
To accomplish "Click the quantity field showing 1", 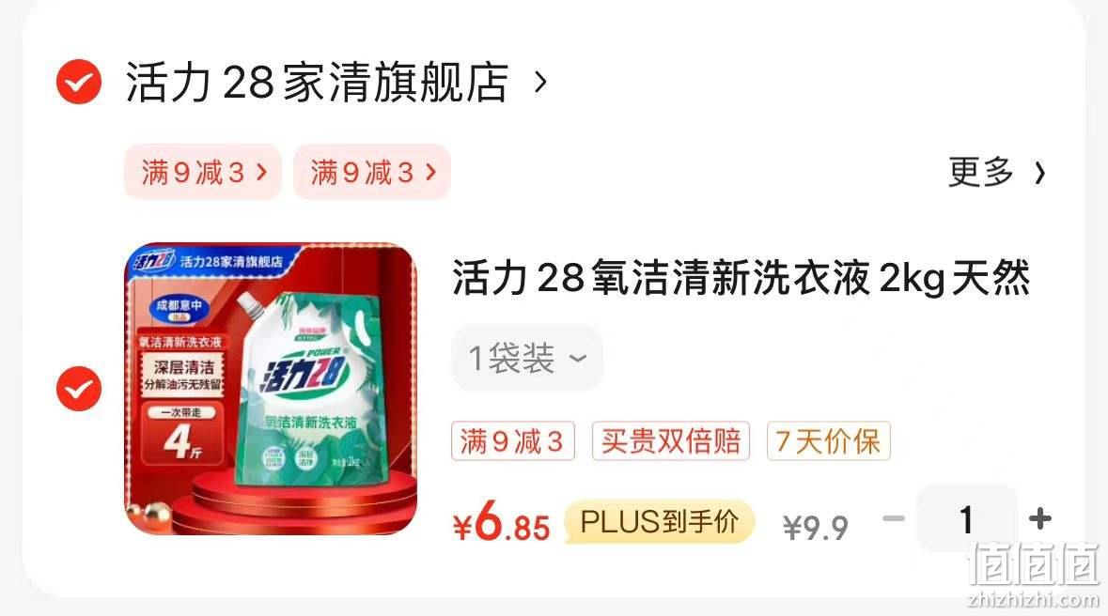I will (x=967, y=519).
